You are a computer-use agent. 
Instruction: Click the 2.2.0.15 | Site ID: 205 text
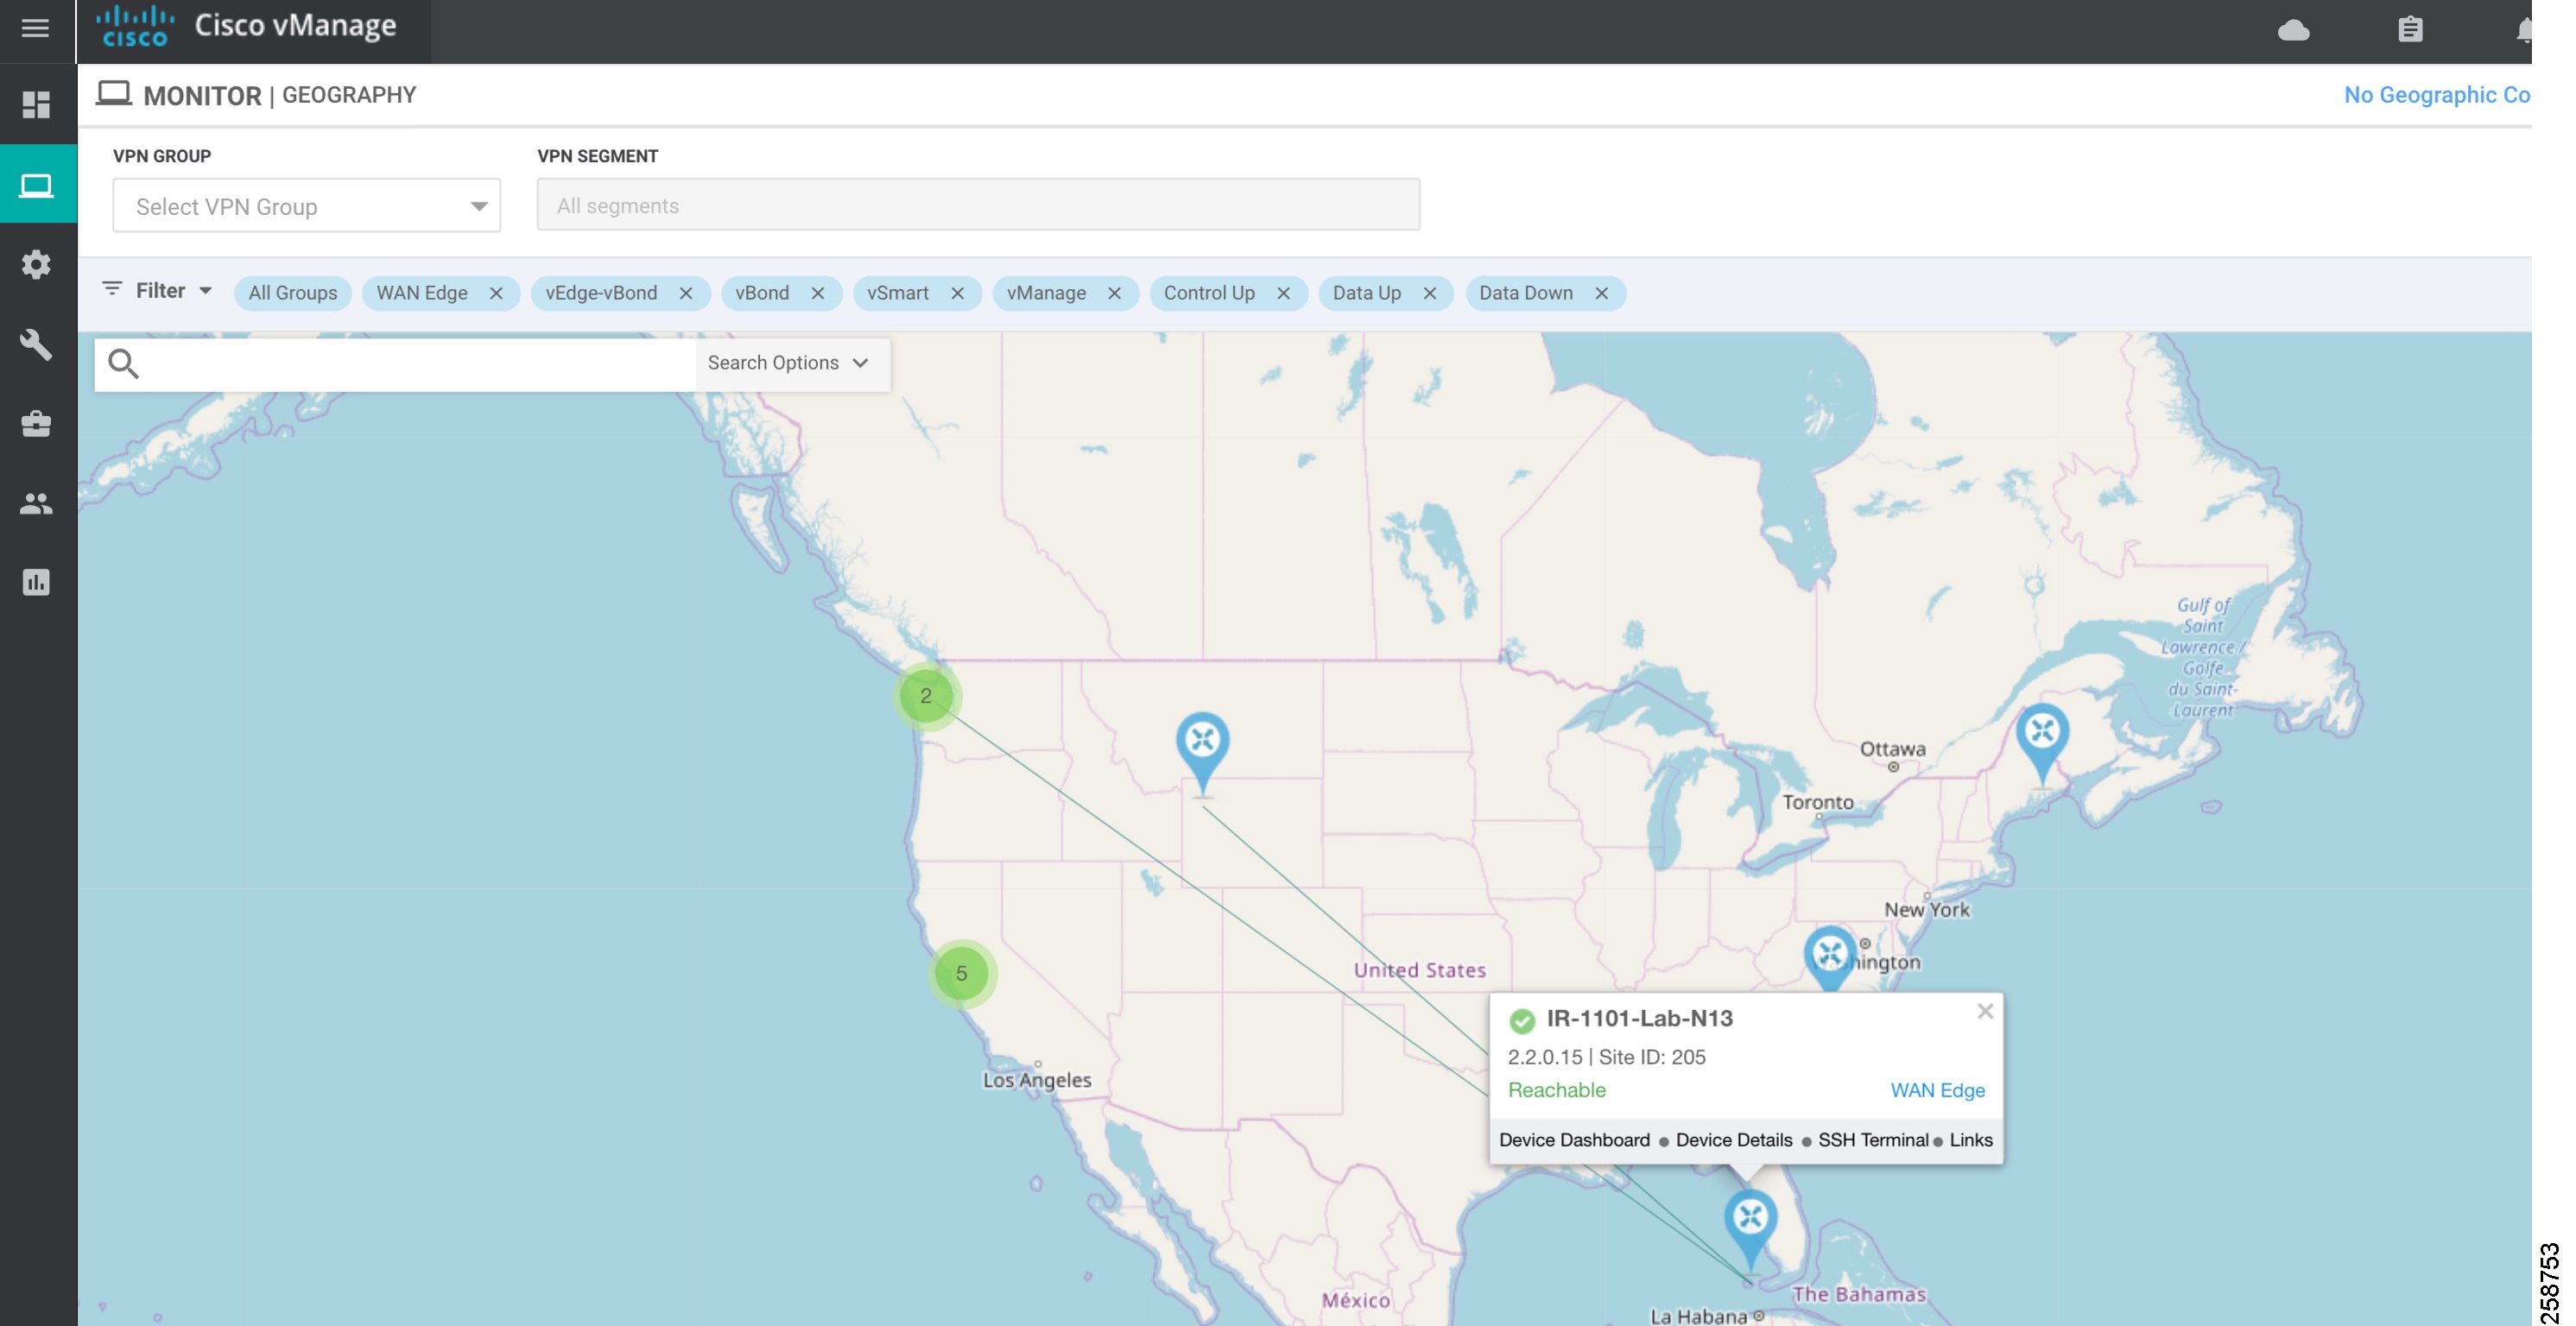1606,1057
